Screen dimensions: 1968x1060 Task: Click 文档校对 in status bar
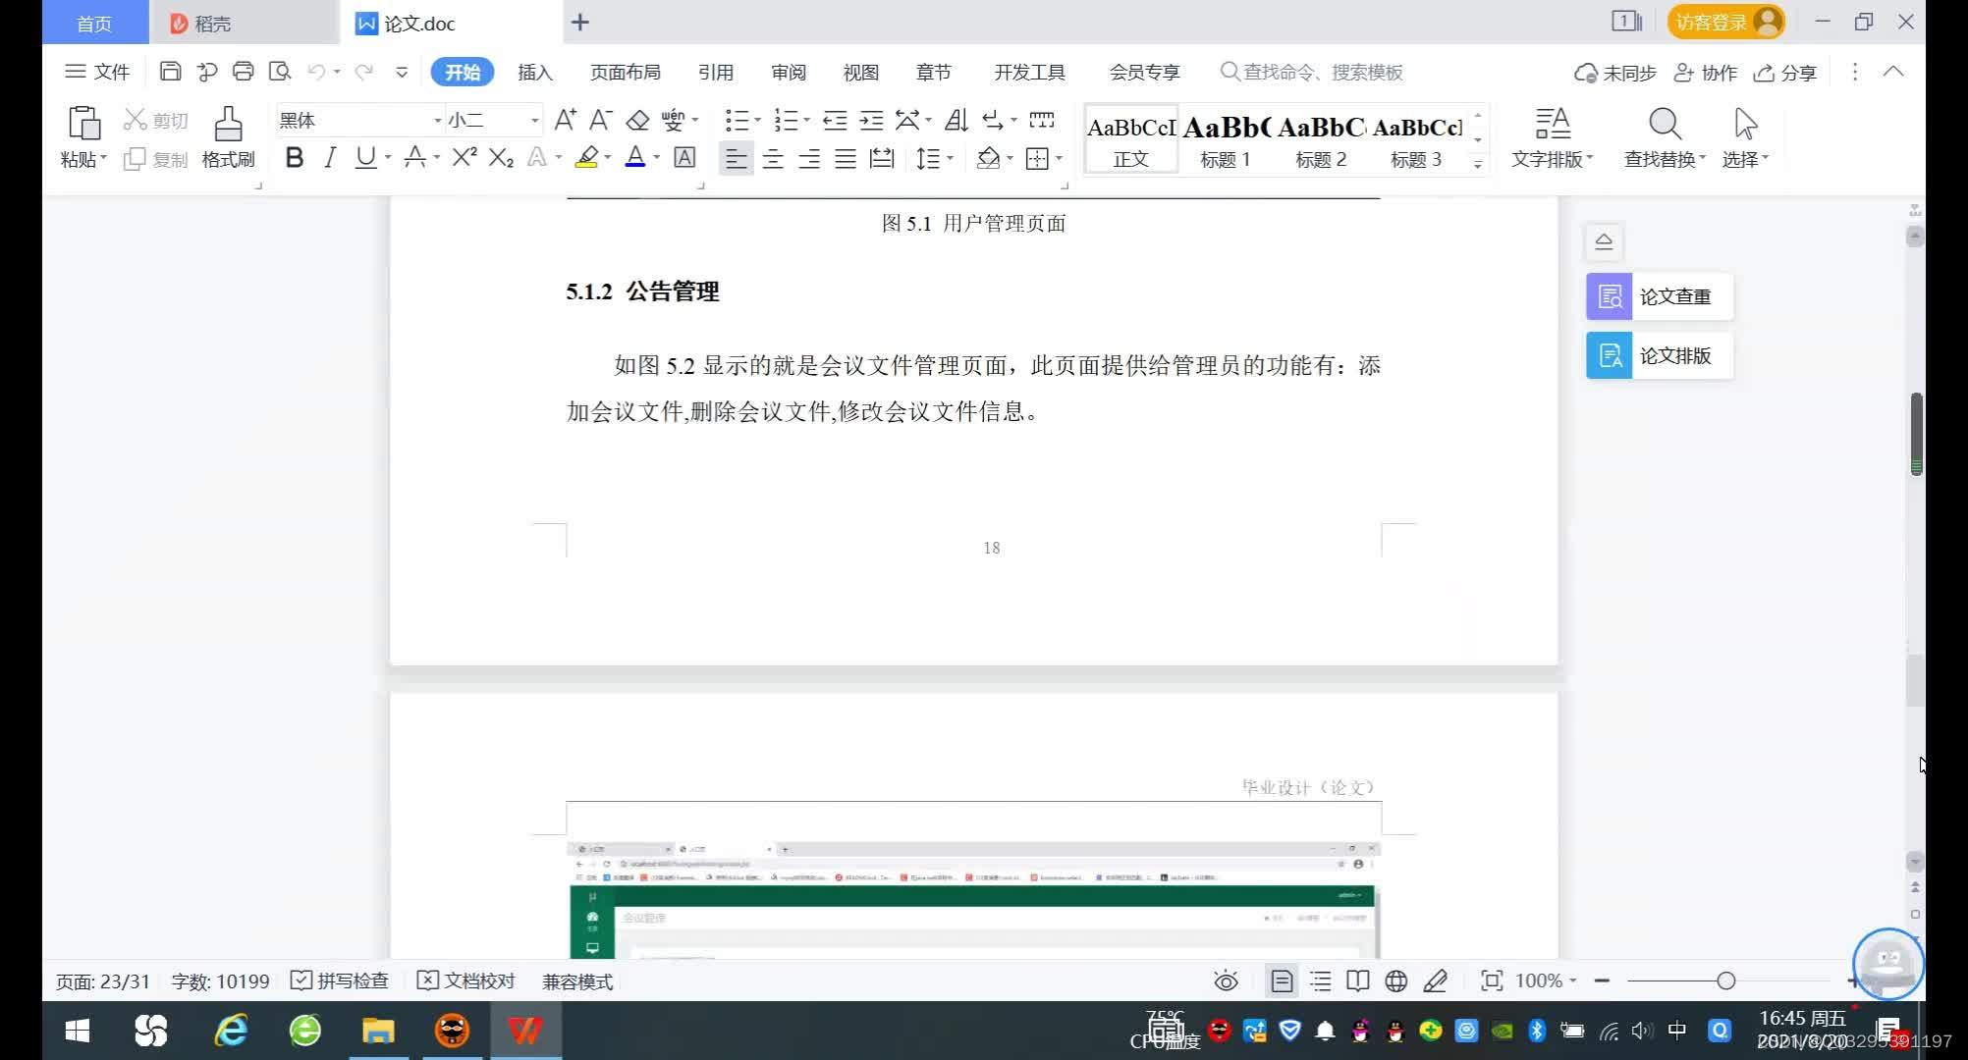click(x=466, y=980)
